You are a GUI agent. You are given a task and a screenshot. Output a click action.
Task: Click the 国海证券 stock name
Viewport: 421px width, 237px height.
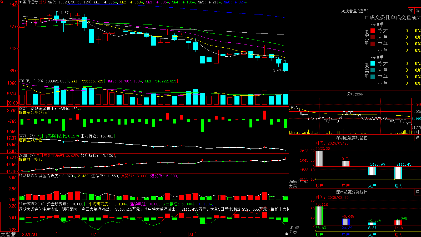coord(30,2)
